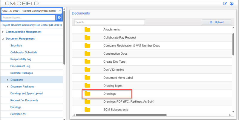Open the Drawings PDF folder icon

(87, 101)
